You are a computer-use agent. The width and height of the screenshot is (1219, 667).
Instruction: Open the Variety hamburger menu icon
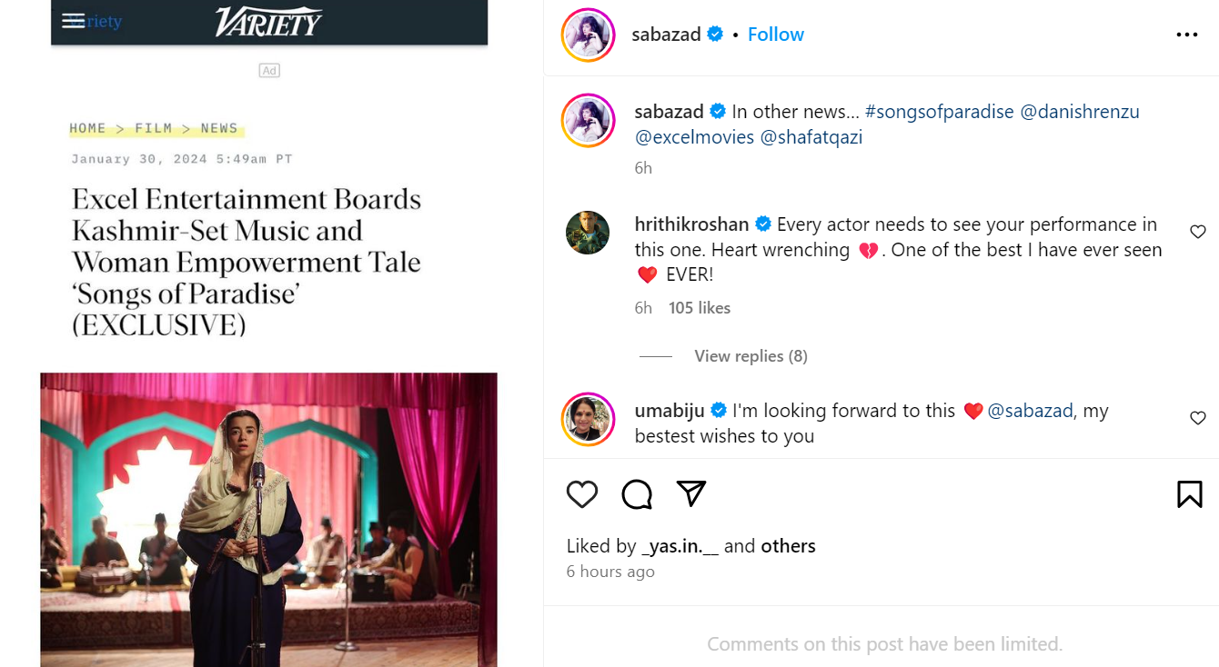(x=74, y=21)
